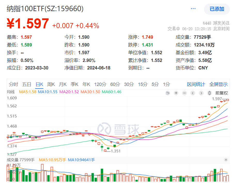Zoom in on the chart using the plus icon

176,93
